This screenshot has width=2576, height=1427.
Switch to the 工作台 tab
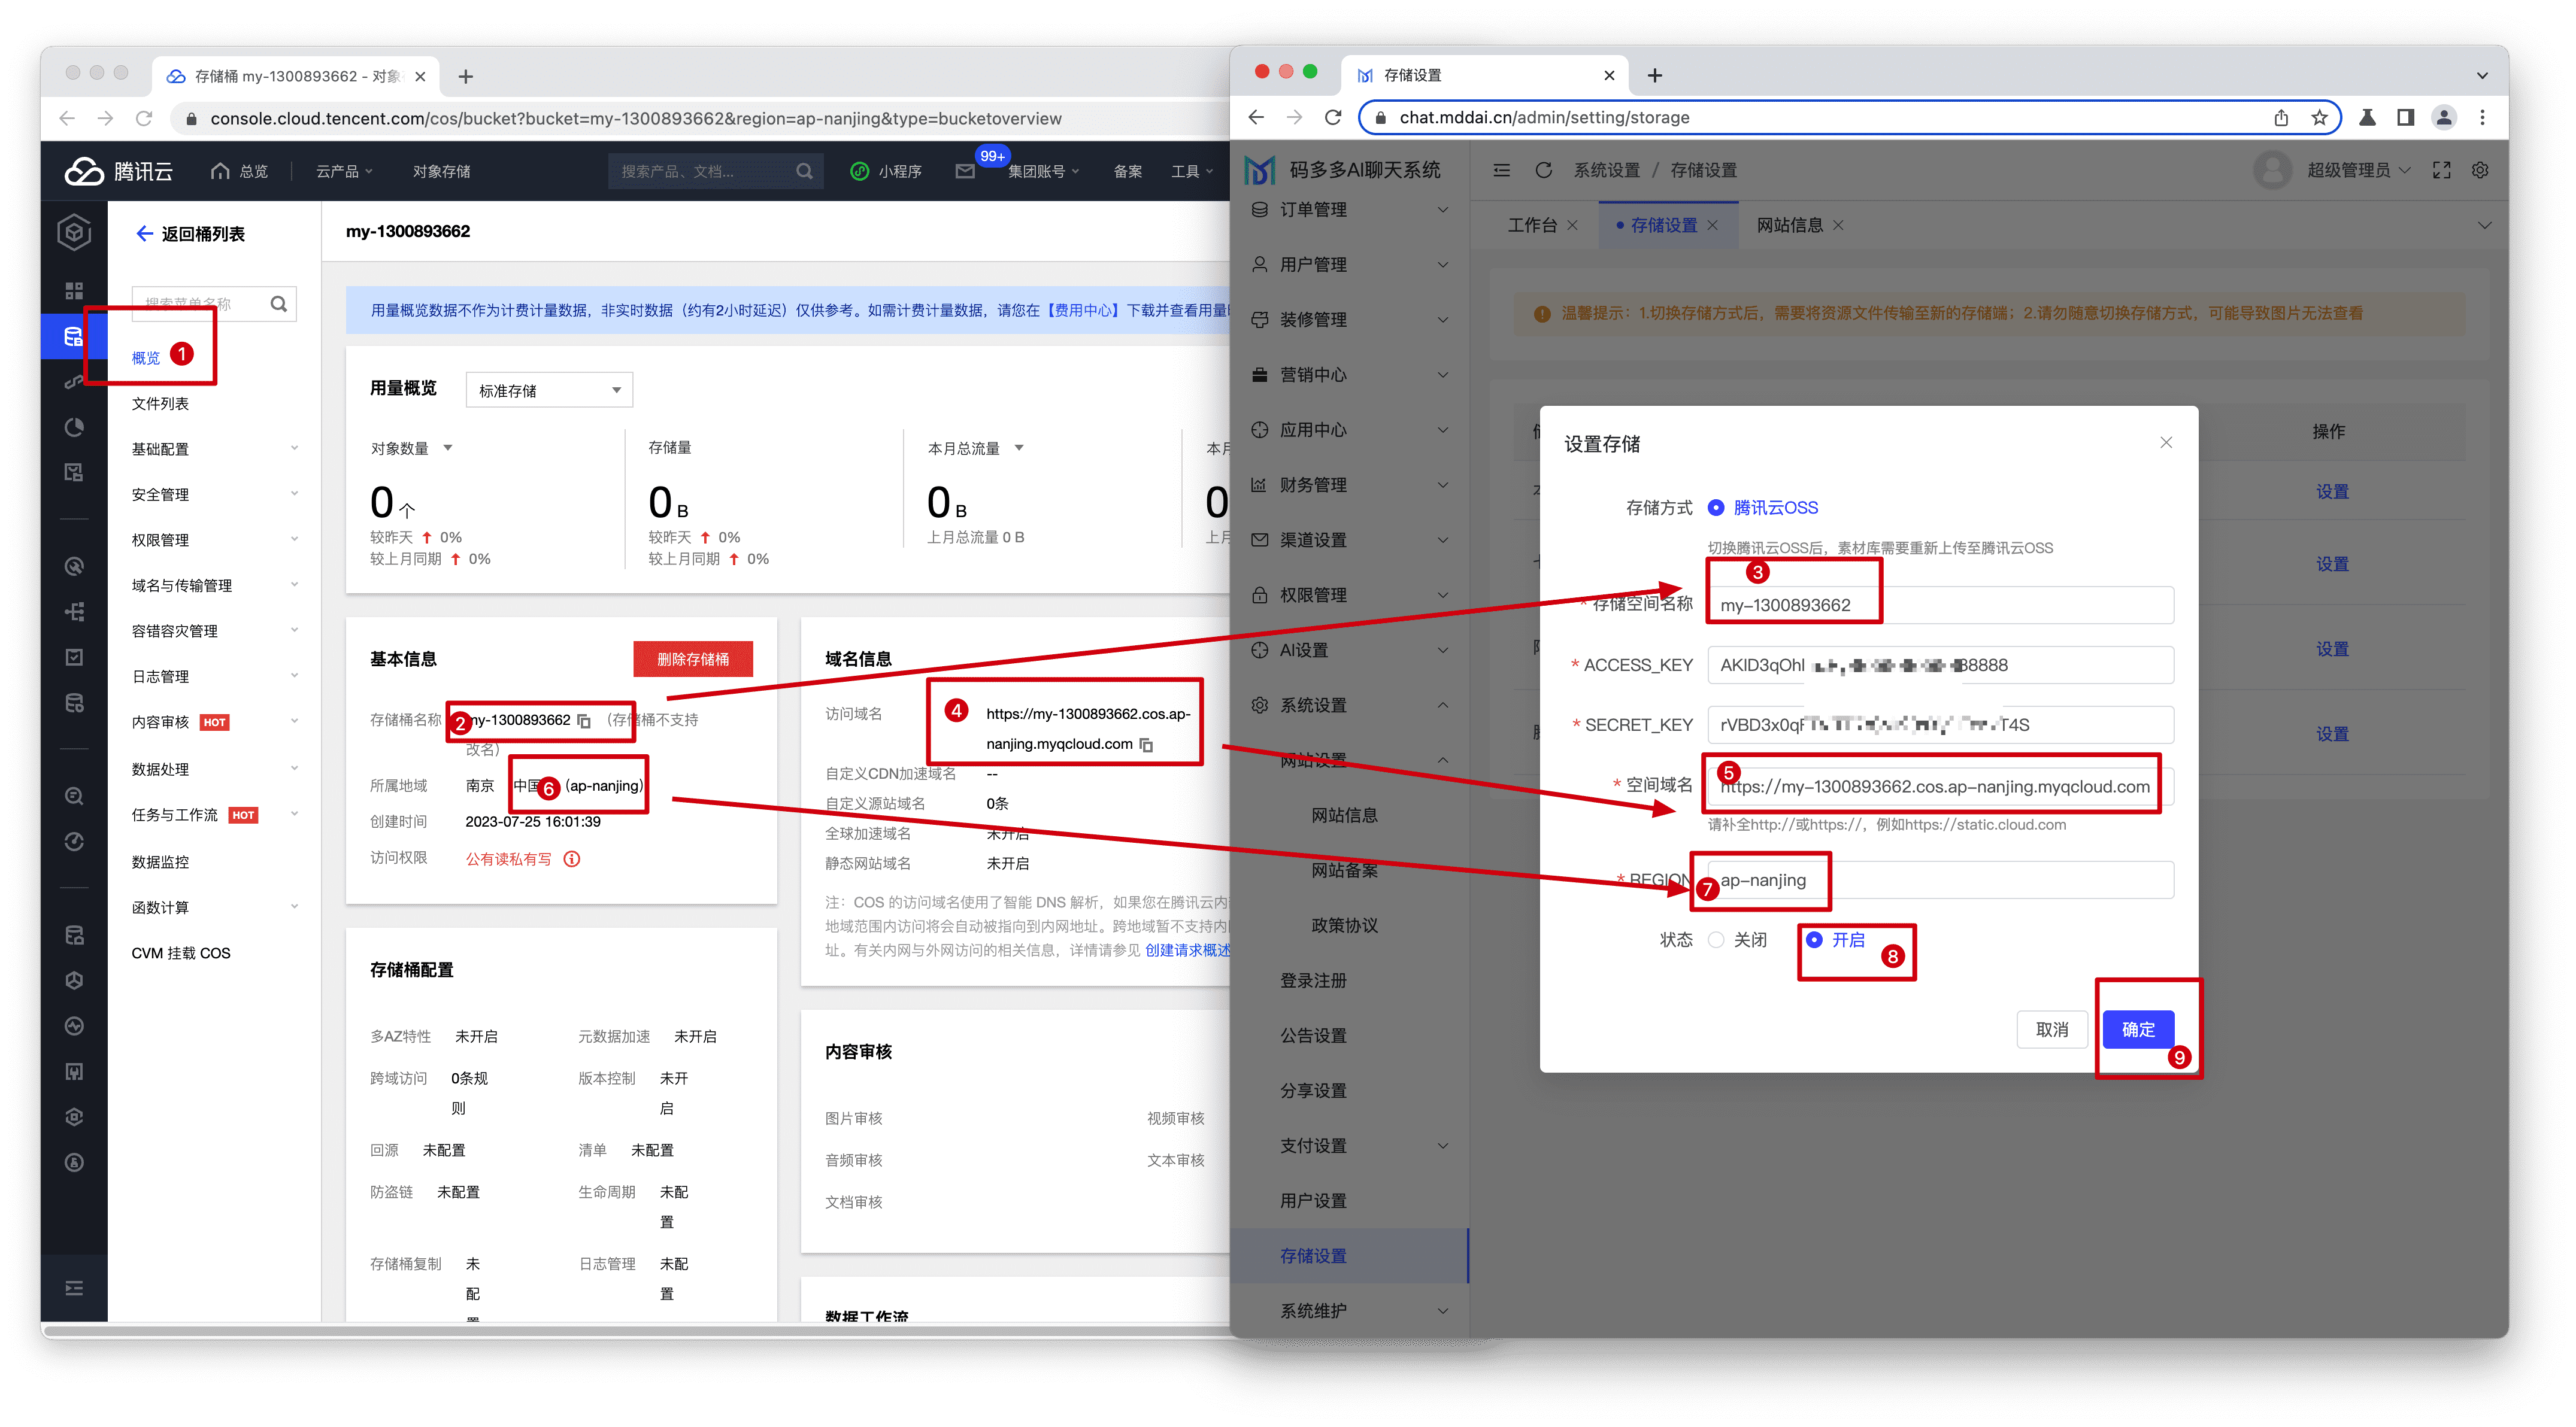click(x=1532, y=226)
